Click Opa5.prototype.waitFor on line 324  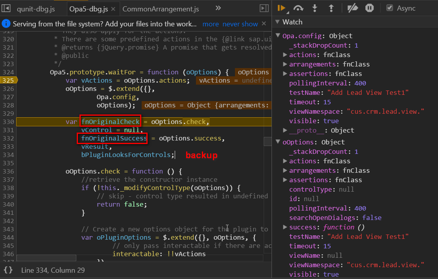[92, 72]
